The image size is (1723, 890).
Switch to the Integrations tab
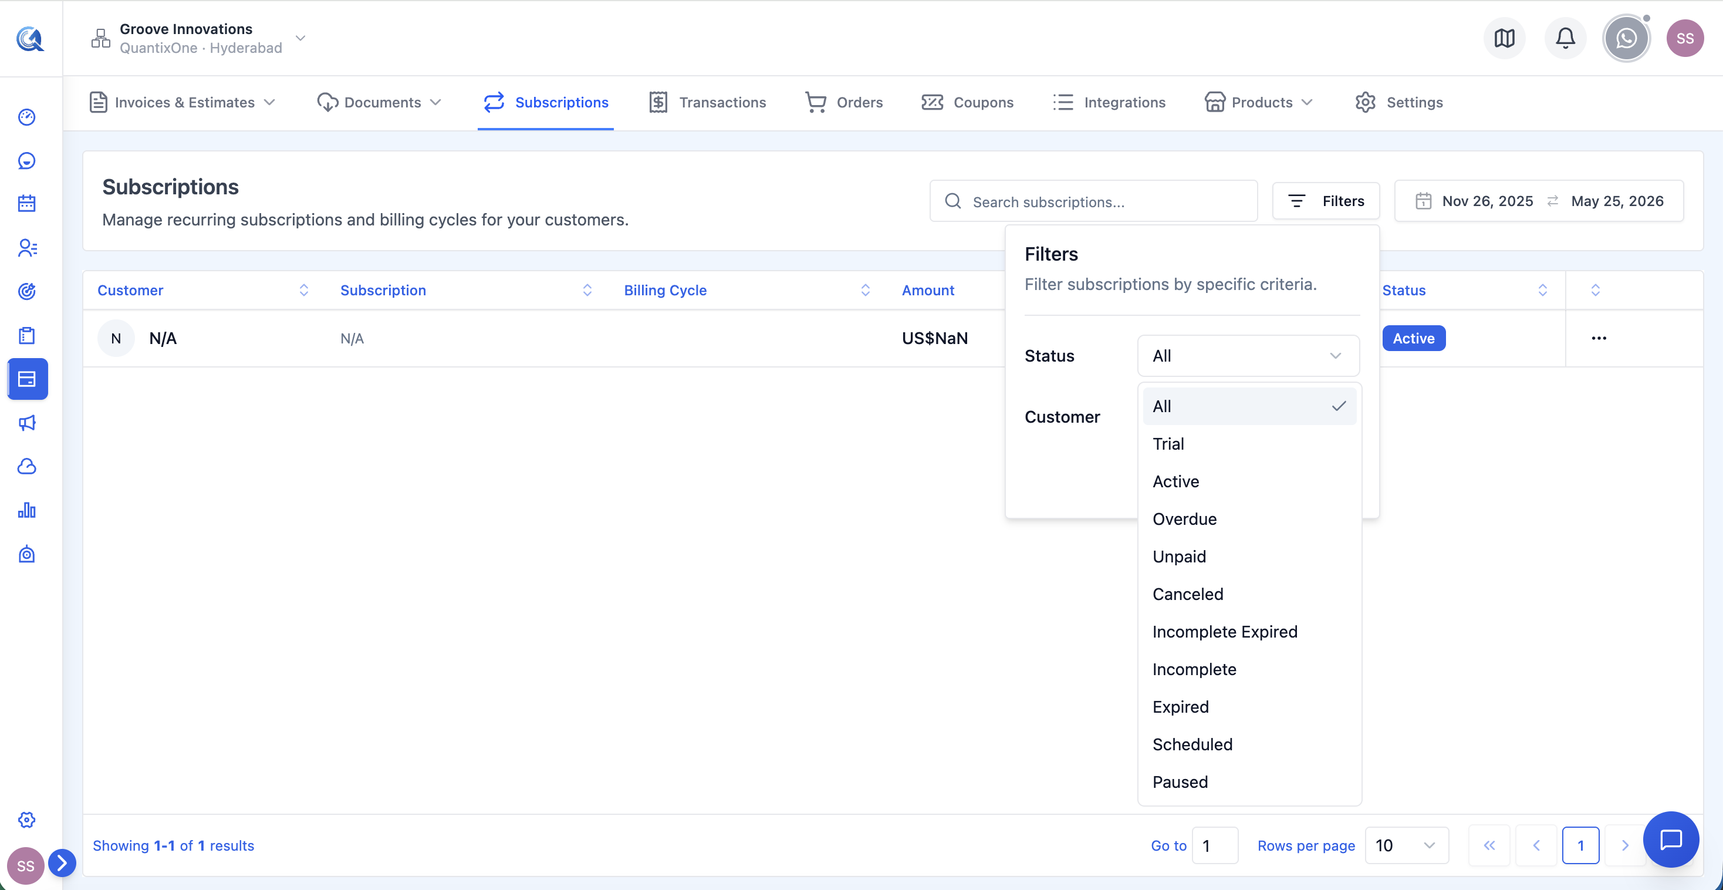tap(1109, 102)
